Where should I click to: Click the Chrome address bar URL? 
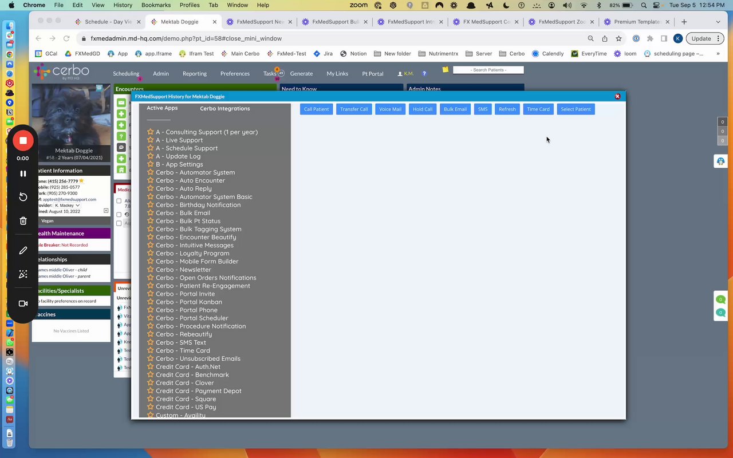pos(186,38)
